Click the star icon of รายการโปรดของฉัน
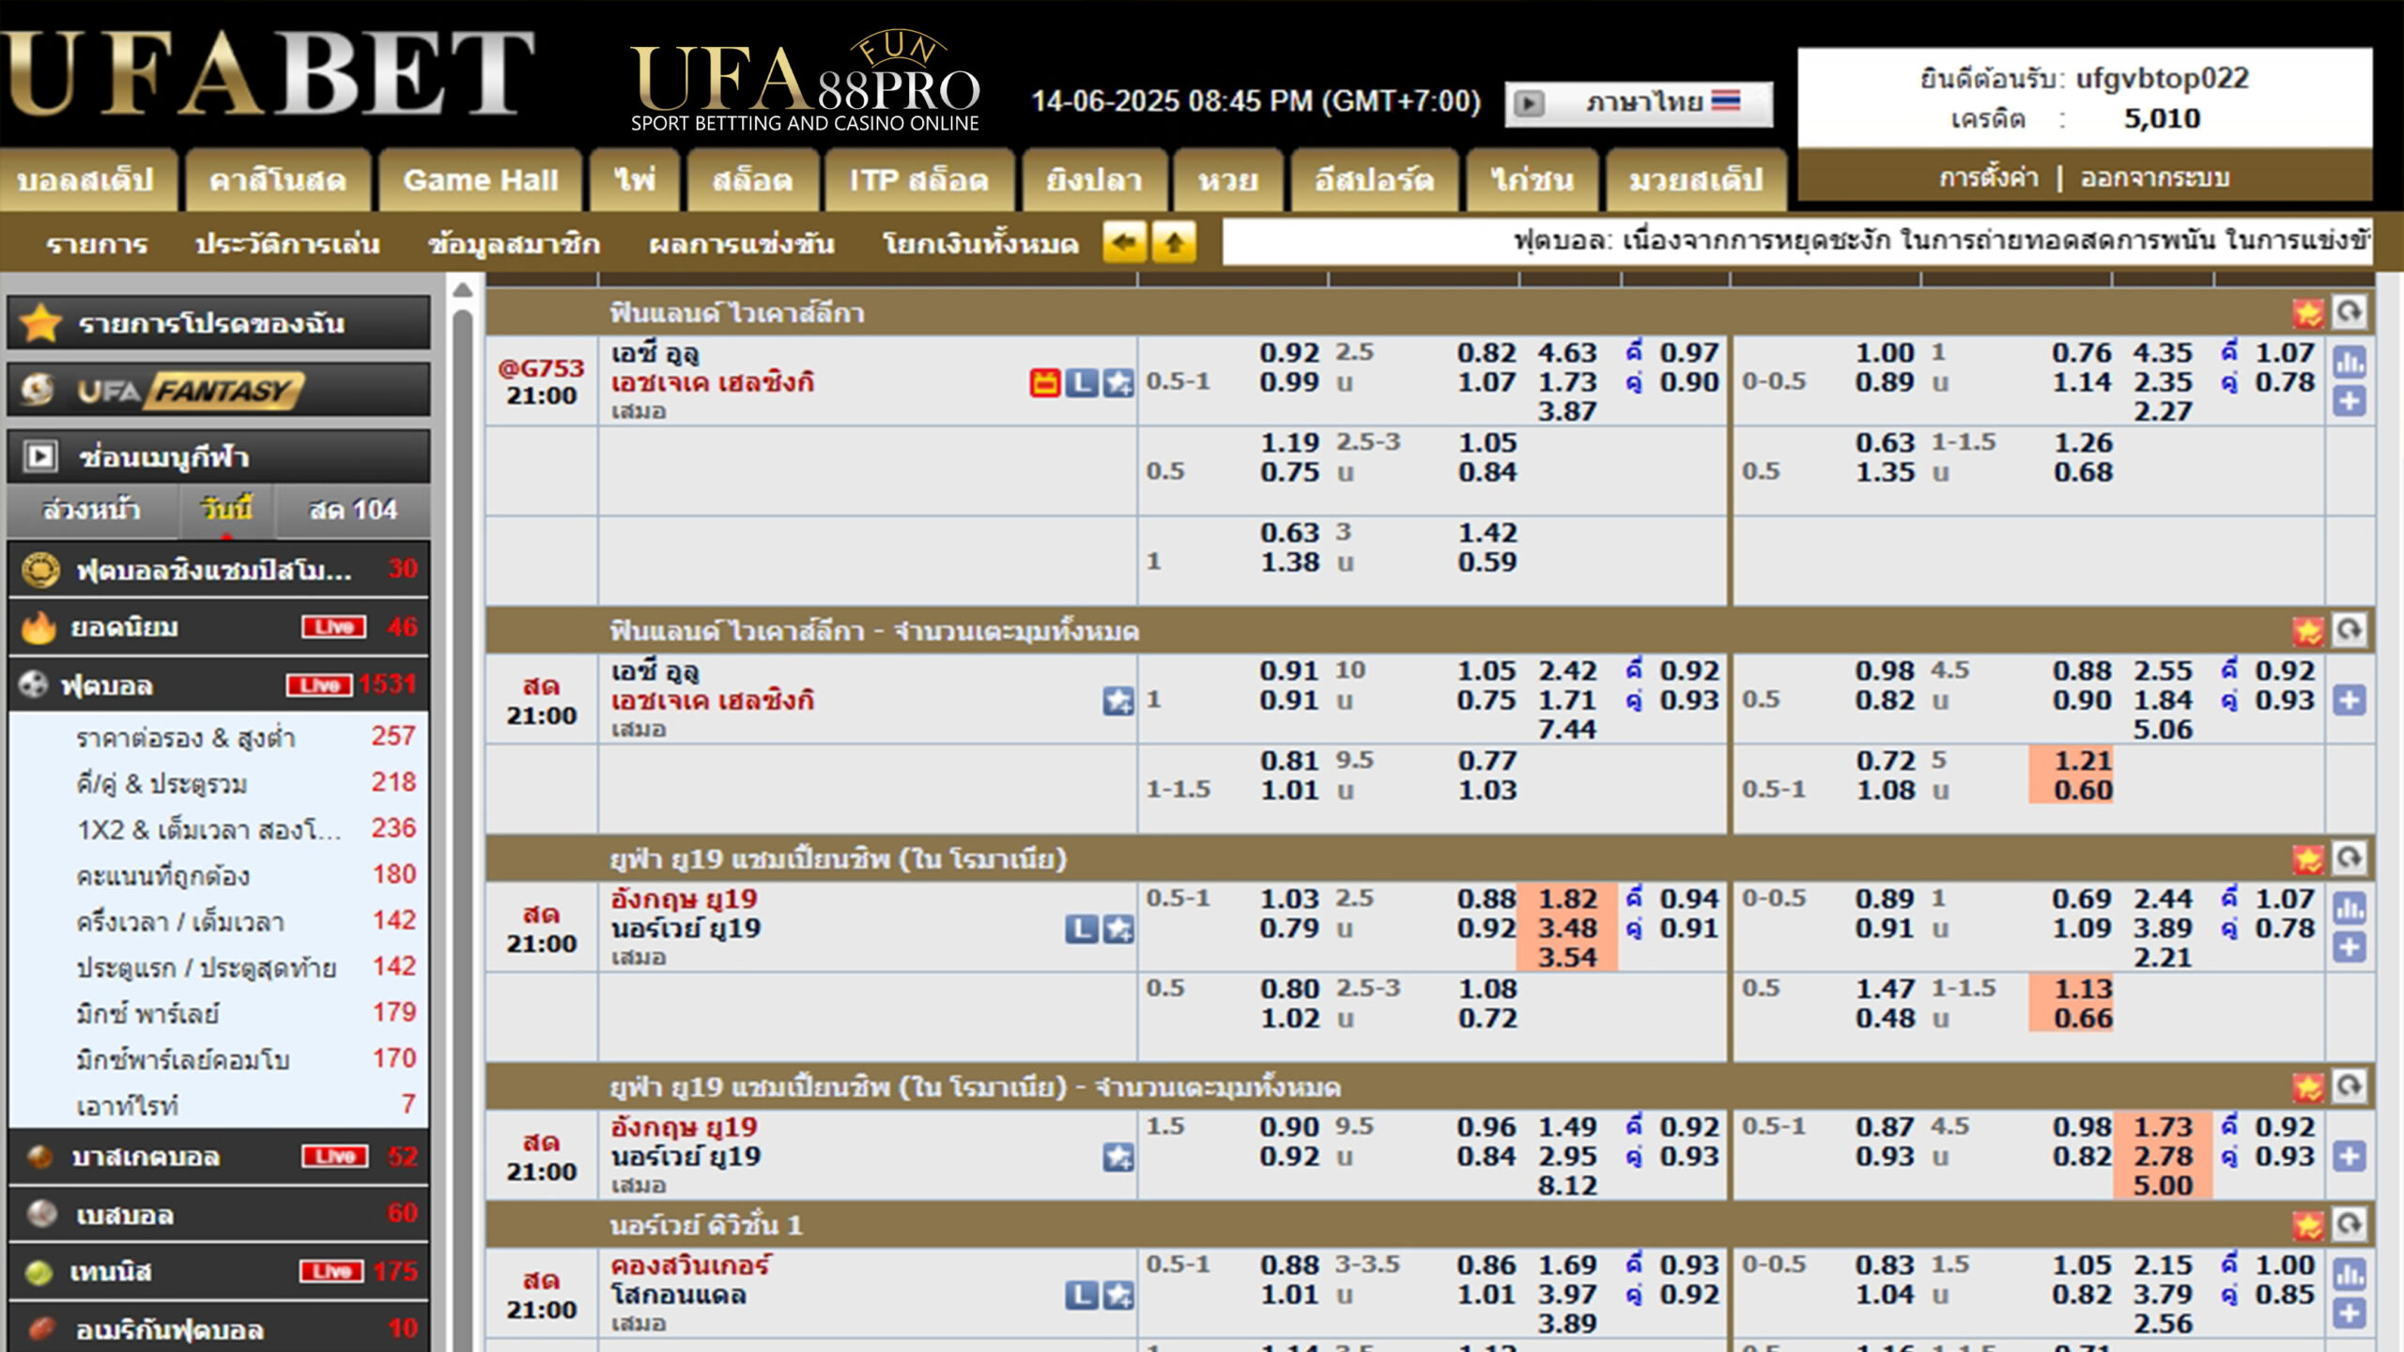Image resolution: width=2404 pixels, height=1352 pixels. point(41,323)
